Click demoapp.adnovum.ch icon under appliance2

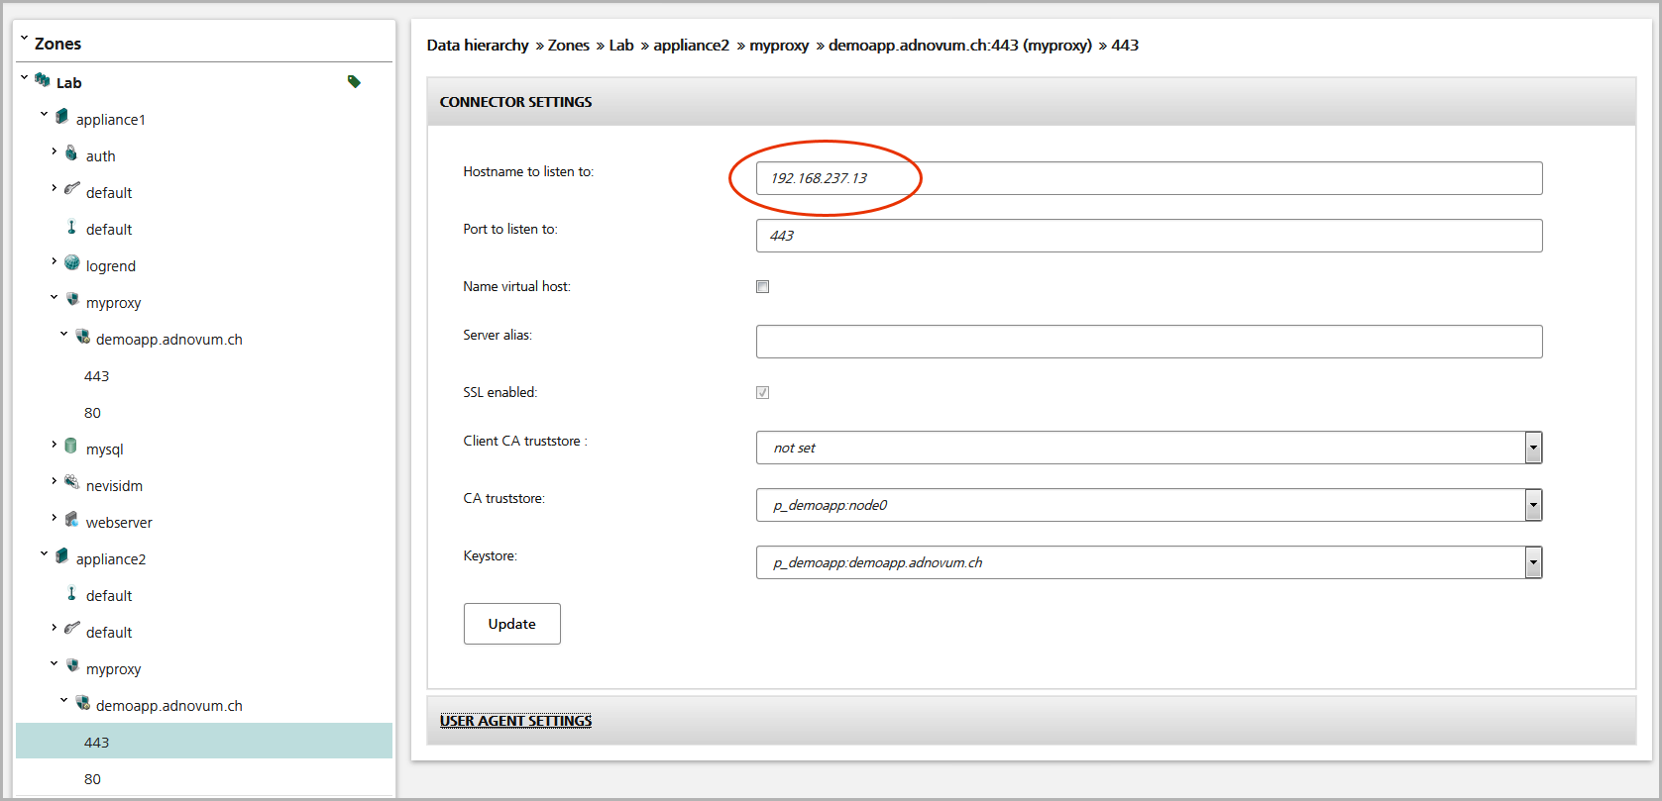(82, 703)
